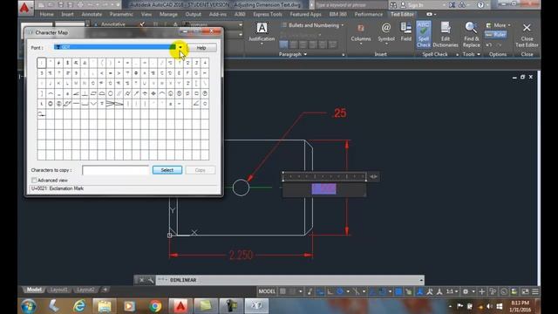This screenshot has width=558, height=314.
Task: Switch to the Model tab
Action: pyautogui.click(x=34, y=290)
